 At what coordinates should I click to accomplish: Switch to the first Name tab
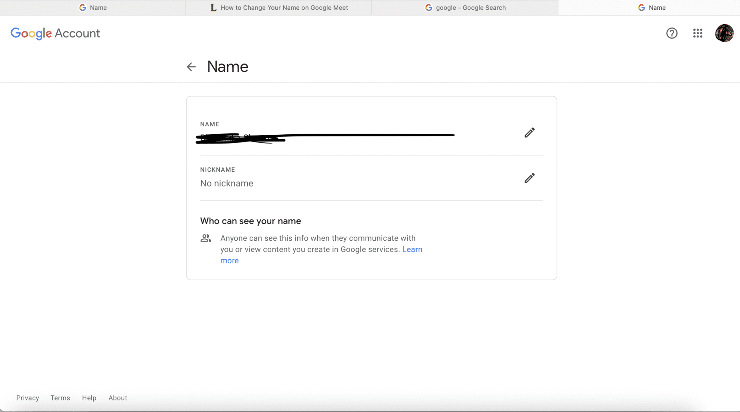pos(92,8)
